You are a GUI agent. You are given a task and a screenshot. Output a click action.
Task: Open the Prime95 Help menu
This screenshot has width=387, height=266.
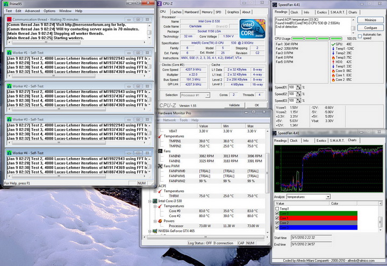click(x=78, y=11)
